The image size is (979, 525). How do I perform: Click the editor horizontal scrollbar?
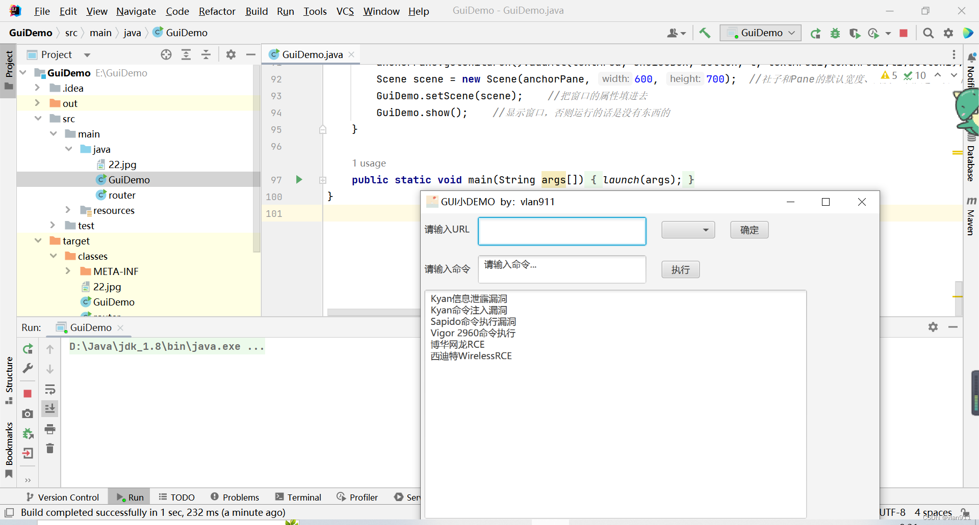(x=374, y=312)
